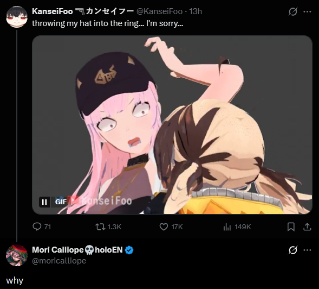Expand the GIF media in the tweet
The height and width of the screenshot is (289, 319).
(172, 125)
